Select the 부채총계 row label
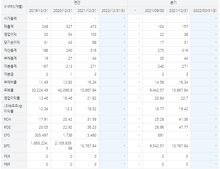Image resolution: width=220 pixels, height=169 pixels. (10, 58)
